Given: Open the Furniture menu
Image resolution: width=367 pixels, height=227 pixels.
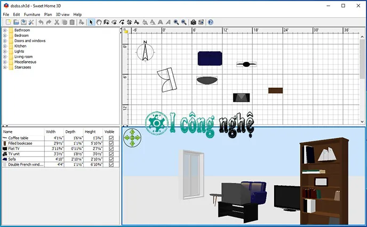Looking at the screenshot, I should pos(32,14).
